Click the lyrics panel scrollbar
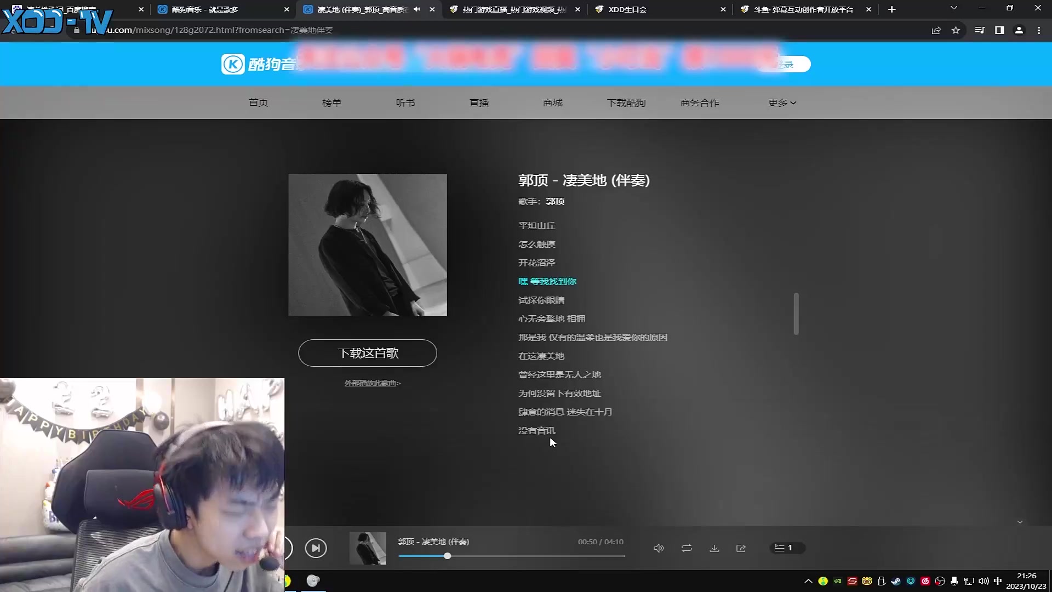Viewport: 1052px width, 592px height. (796, 314)
